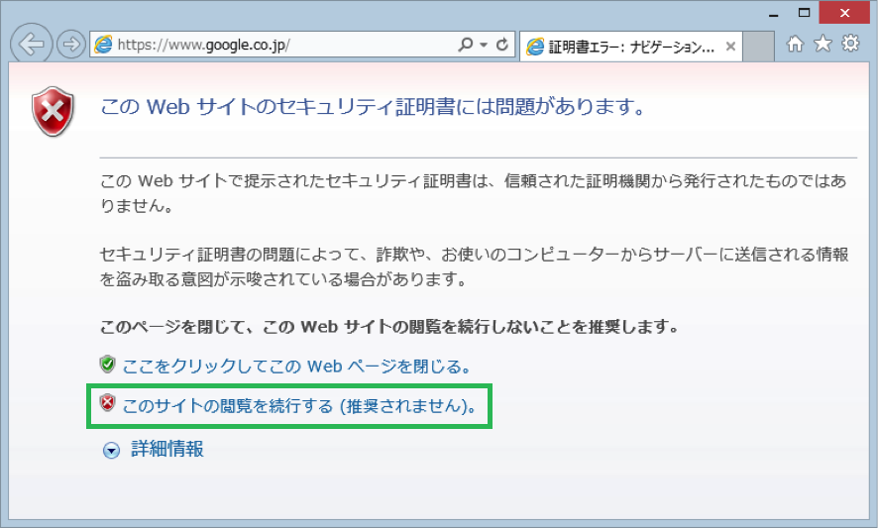This screenshot has height=529, width=878.
Task: Click このサイトの閲覧を続行する link
Action: pos(299,405)
